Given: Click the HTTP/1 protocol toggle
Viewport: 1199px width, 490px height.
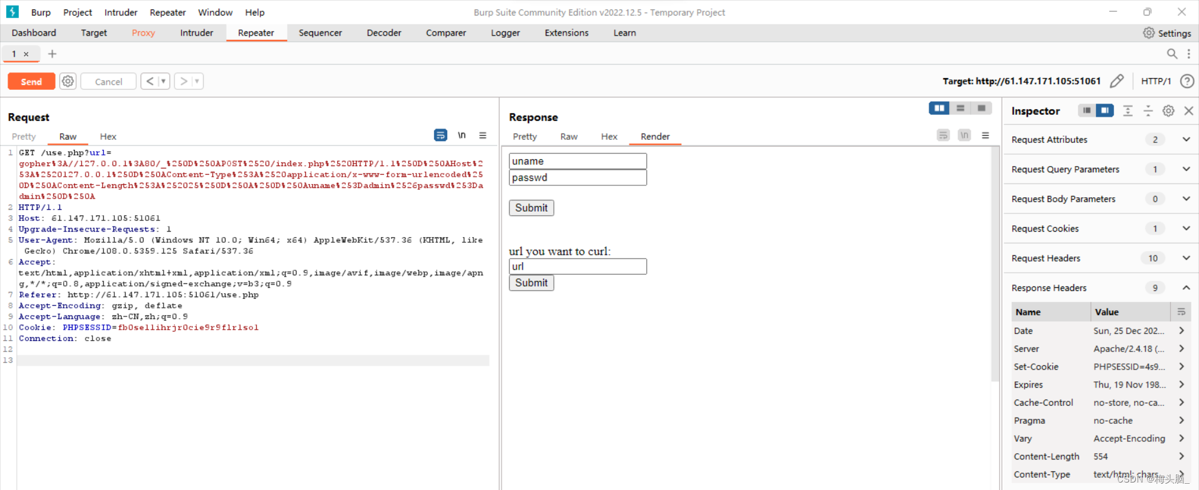Looking at the screenshot, I should [1156, 81].
